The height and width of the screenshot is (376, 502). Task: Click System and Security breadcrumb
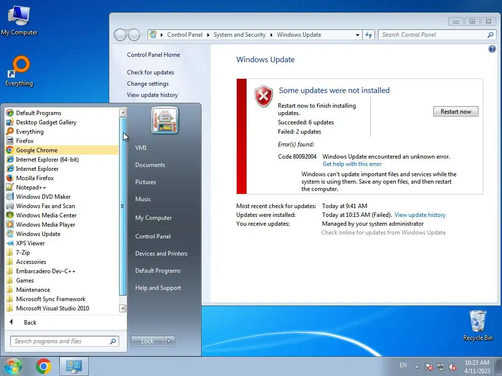(239, 35)
